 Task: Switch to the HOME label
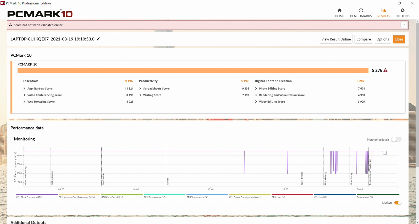[340, 16]
